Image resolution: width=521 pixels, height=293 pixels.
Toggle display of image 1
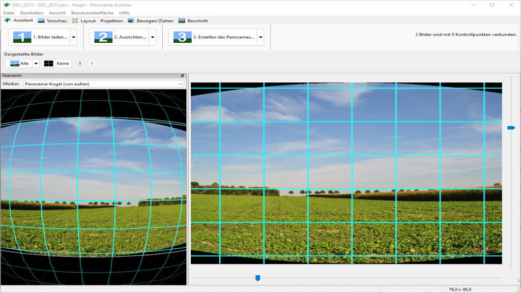click(92, 64)
